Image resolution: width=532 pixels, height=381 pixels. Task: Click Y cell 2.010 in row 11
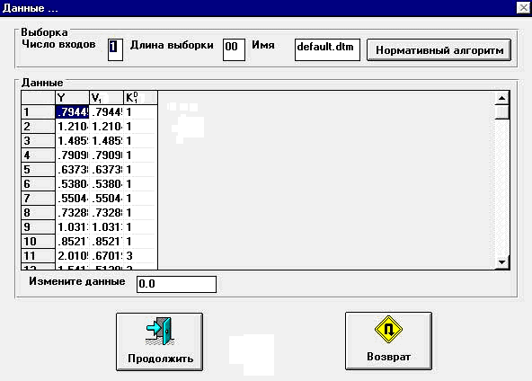pyautogui.click(x=72, y=255)
